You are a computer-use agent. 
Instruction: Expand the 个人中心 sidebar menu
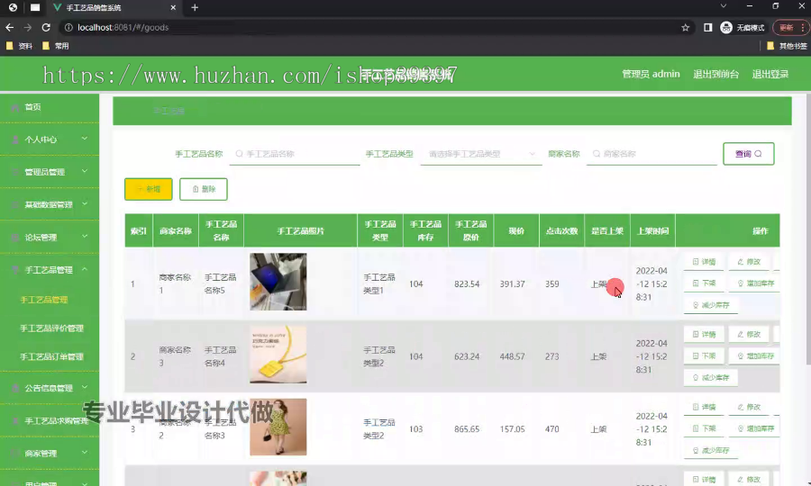(x=50, y=139)
